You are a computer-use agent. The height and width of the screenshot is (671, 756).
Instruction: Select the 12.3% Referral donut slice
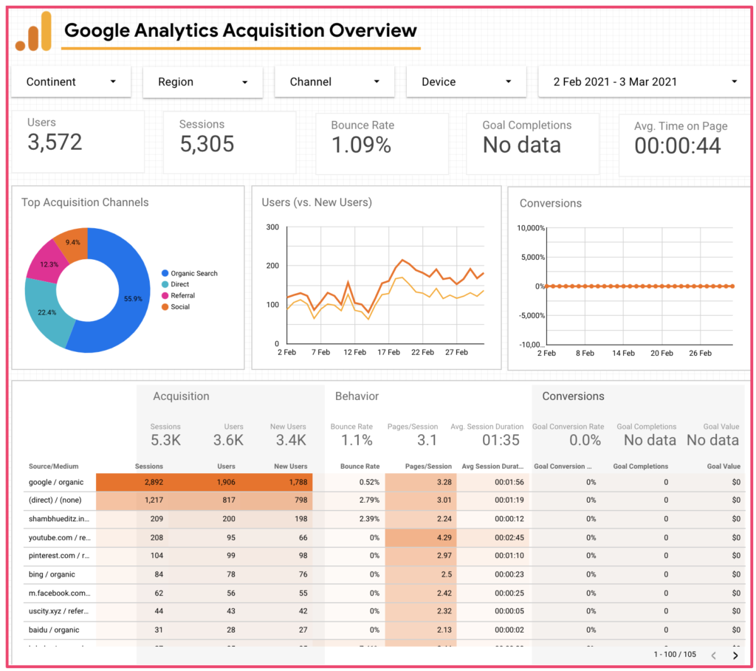click(x=49, y=264)
